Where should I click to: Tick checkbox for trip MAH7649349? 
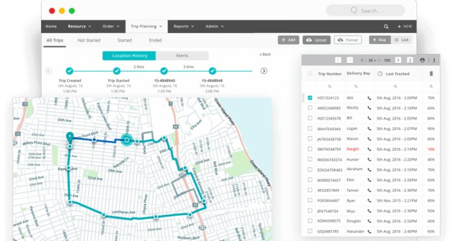[310, 129]
